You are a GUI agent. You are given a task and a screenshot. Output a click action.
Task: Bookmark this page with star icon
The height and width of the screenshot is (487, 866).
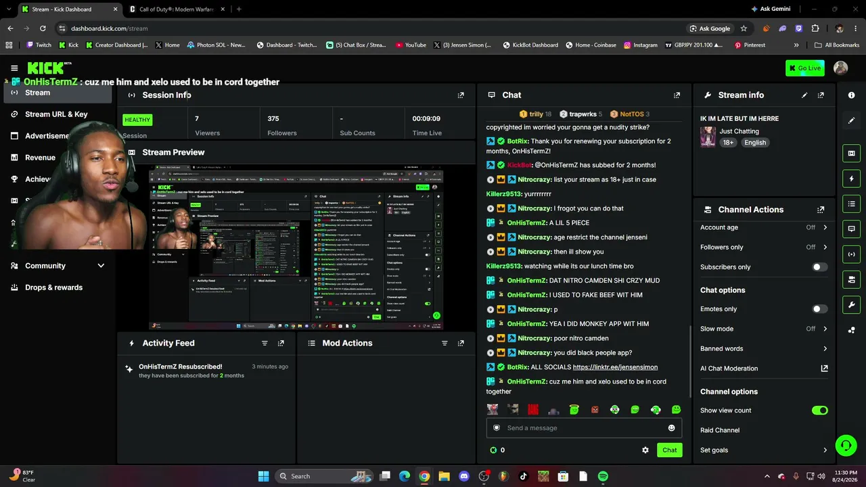click(x=744, y=28)
